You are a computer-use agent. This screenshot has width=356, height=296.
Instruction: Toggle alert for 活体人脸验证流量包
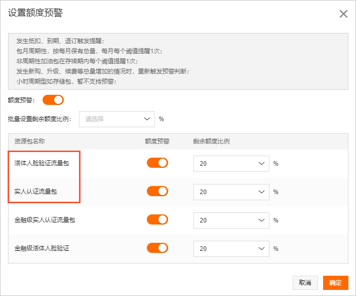coord(157,163)
